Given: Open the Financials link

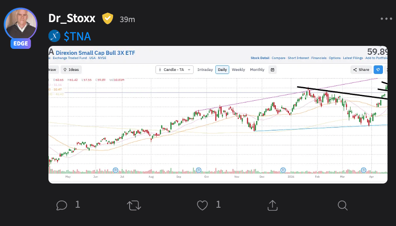Looking at the screenshot, I should click(x=319, y=58).
